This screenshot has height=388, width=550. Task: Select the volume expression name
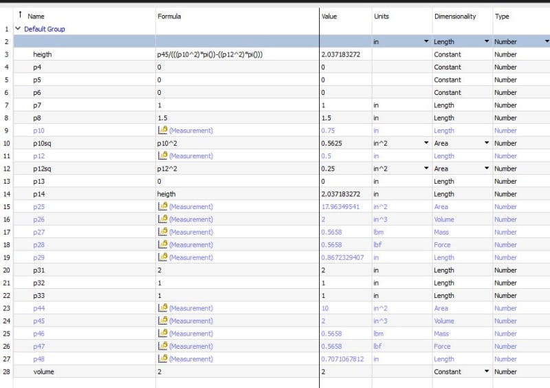click(43, 371)
